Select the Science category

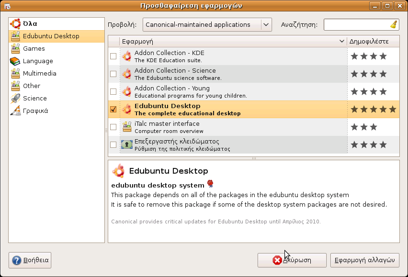point(57,99)
